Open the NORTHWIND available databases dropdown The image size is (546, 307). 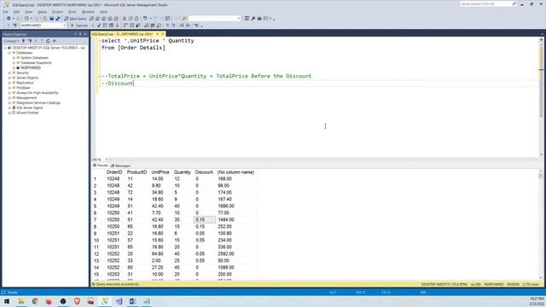pyautogui.click(x=44, y=26)
